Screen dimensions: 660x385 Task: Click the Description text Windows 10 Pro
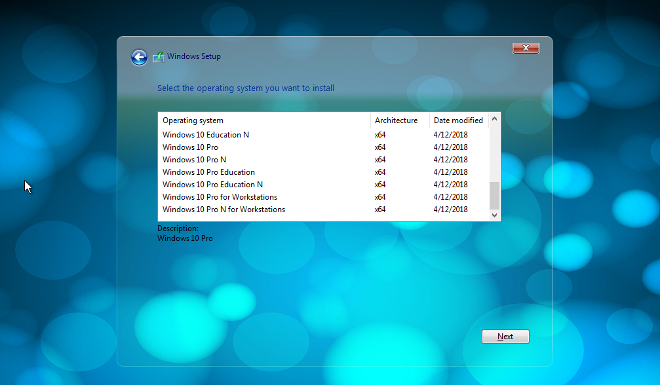(185, 238)
